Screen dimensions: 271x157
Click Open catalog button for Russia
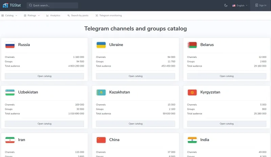click(x=44, y=76)
